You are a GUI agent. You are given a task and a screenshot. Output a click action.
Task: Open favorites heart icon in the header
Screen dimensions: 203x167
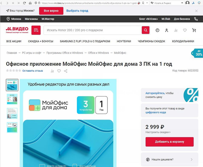(185, 30)
